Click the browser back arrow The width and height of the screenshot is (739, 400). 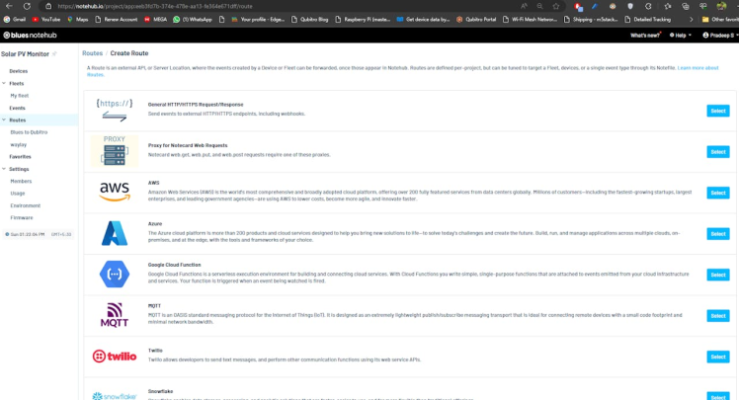click(x=9, y=6)
